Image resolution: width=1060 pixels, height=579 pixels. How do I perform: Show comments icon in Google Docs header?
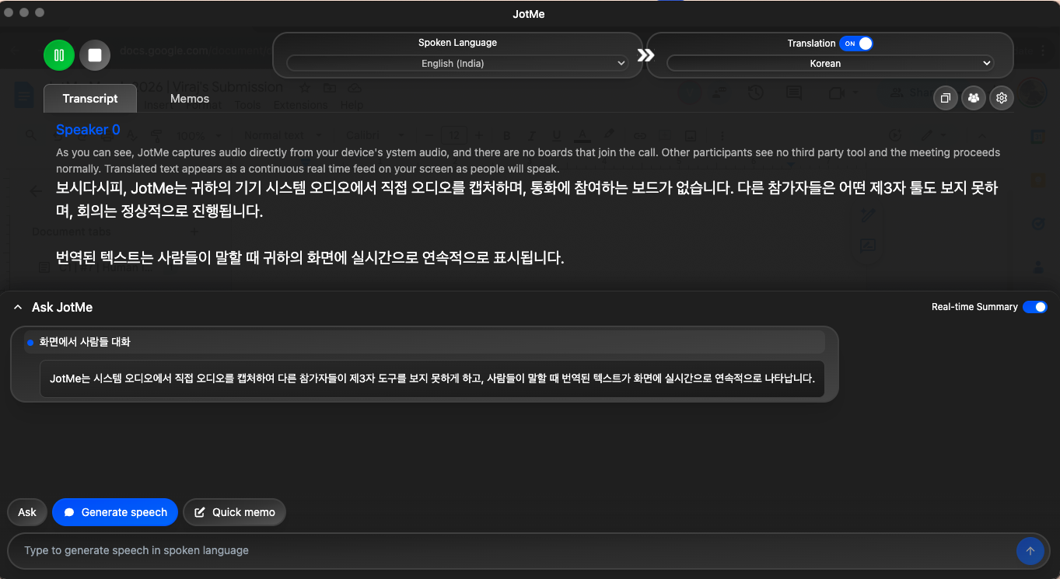(793, 93)
